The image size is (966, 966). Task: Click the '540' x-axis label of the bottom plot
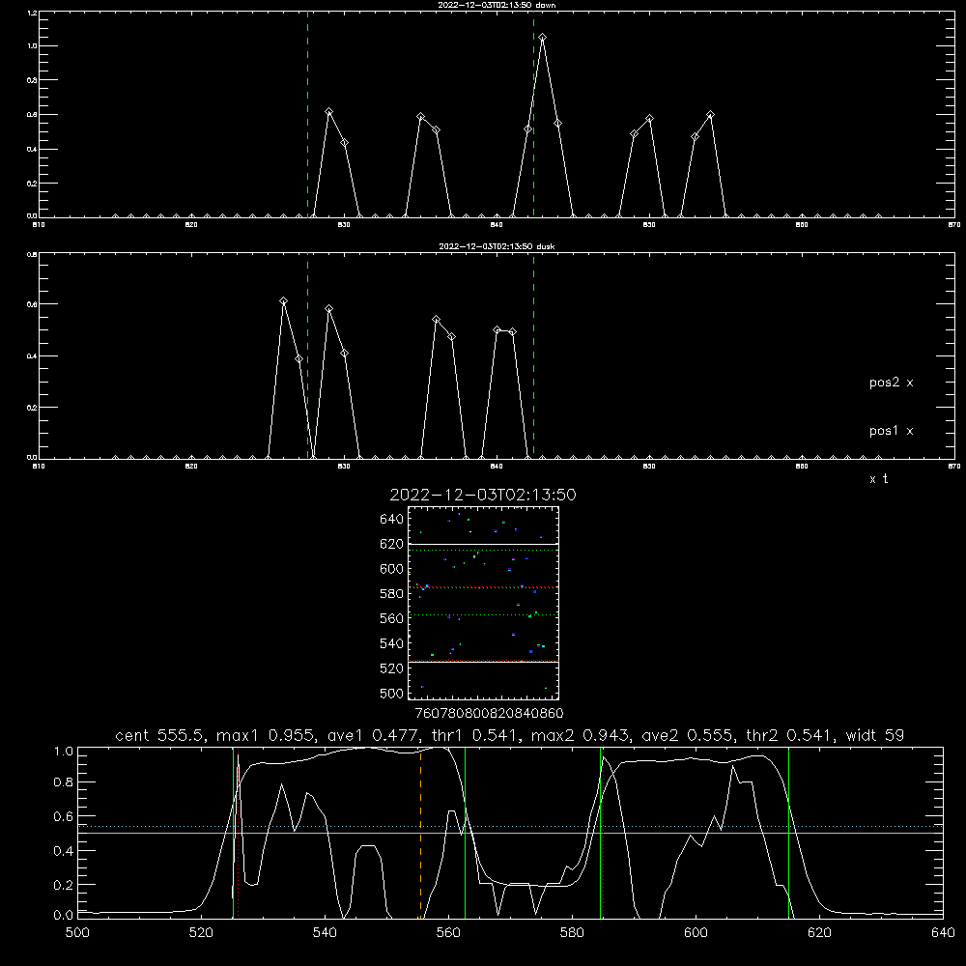tap(325, 933)
